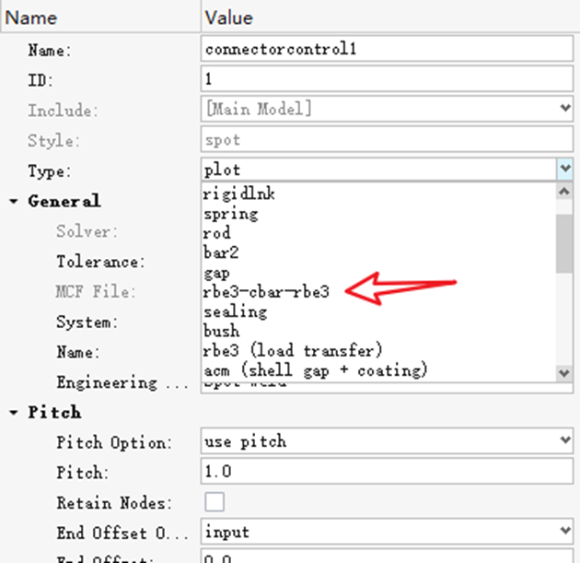
Task: Click the list scrollbar up arrow
Action: tap(564, 192)
